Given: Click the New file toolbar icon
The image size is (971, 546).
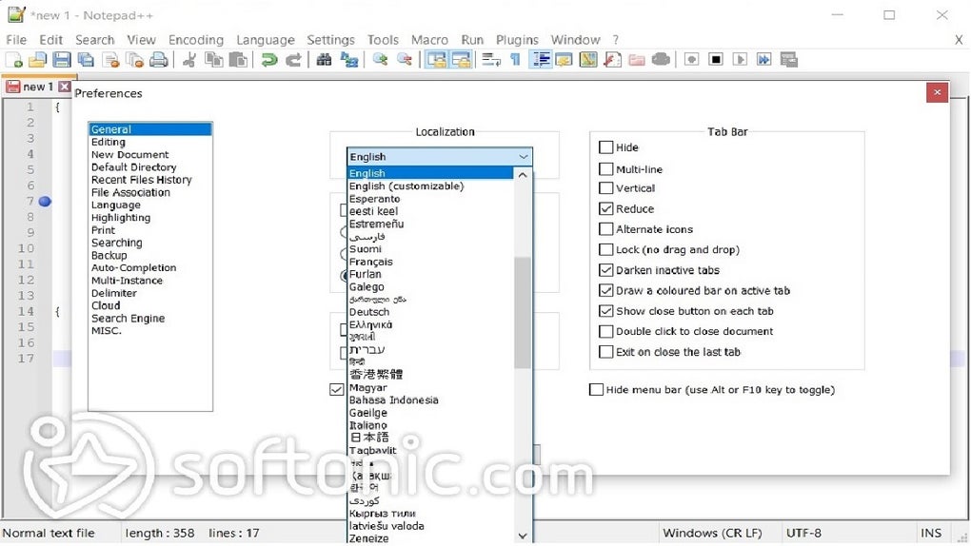Looking at the screenshot, I should point(13,59).
